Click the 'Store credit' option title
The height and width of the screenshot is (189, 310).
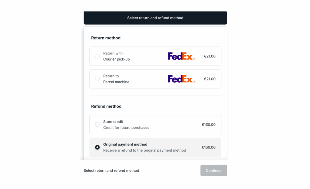coord(113,122)
